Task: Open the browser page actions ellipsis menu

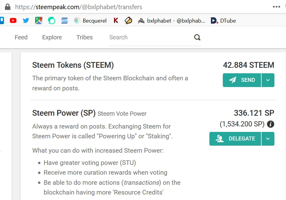Action: click(x=277, y=7)
